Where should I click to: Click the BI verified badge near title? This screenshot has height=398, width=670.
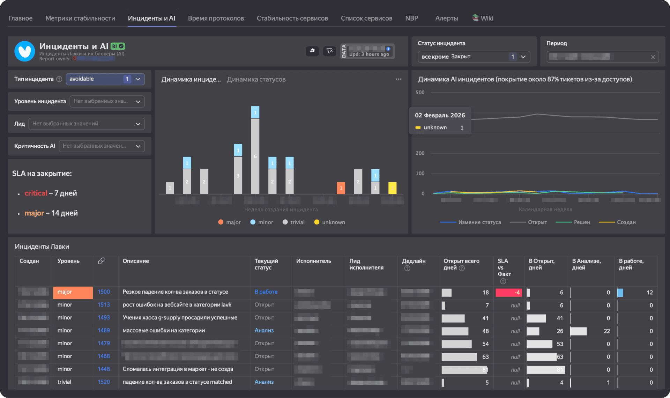click(118, 46)
